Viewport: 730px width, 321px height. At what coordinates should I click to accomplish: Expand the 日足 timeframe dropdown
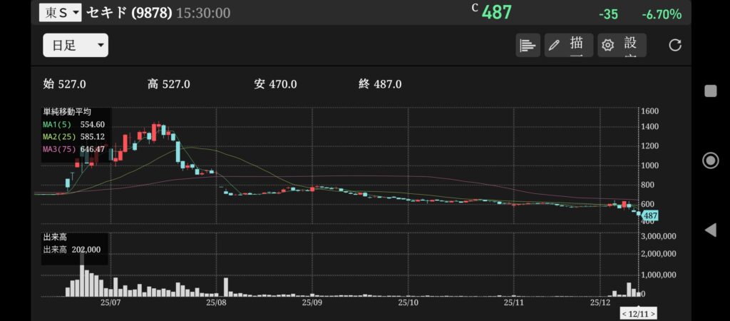pos(76,46)
